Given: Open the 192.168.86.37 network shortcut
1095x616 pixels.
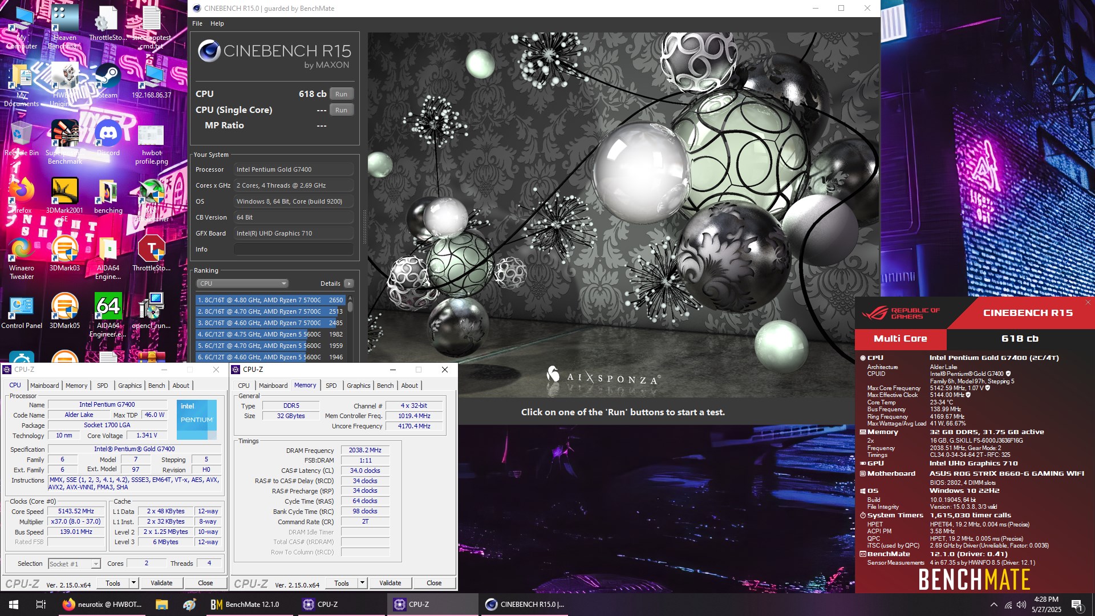Looking at the screenshot, I should 151,81.
